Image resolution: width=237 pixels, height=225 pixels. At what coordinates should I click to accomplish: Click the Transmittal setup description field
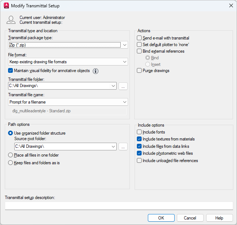119,206
